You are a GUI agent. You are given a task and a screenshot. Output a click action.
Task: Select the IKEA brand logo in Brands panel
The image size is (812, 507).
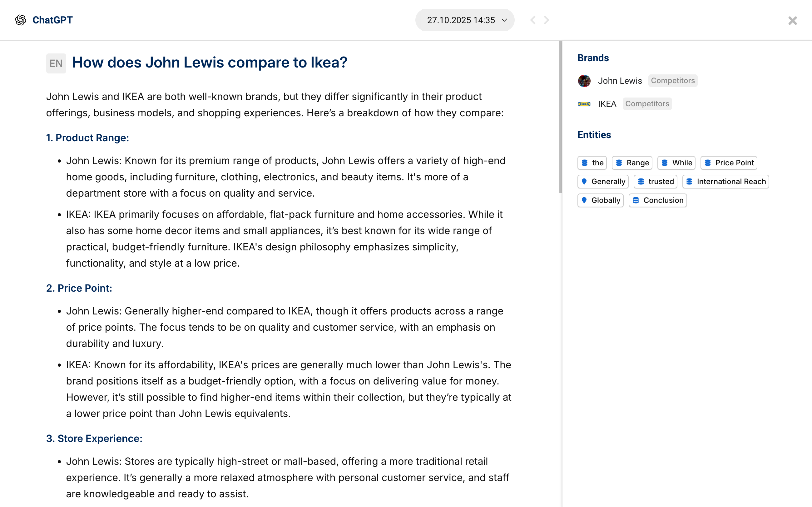click(584, 104)
